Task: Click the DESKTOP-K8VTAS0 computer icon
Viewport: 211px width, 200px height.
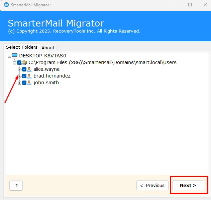Action: (x=15, y=56)
